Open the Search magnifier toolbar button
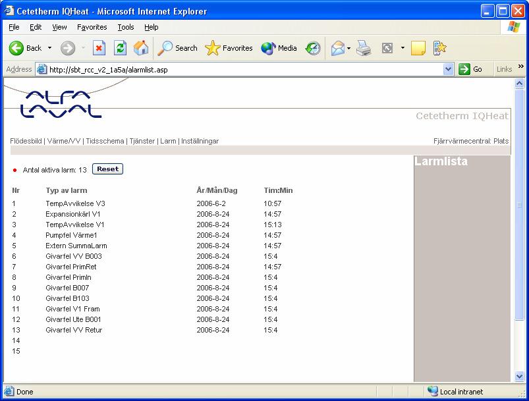The width and height of the screenshot is (529, 401). pos(177,48)
